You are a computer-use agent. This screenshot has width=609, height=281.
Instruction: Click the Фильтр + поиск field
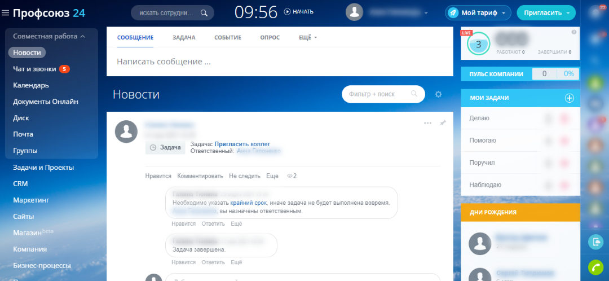[383, 94]
